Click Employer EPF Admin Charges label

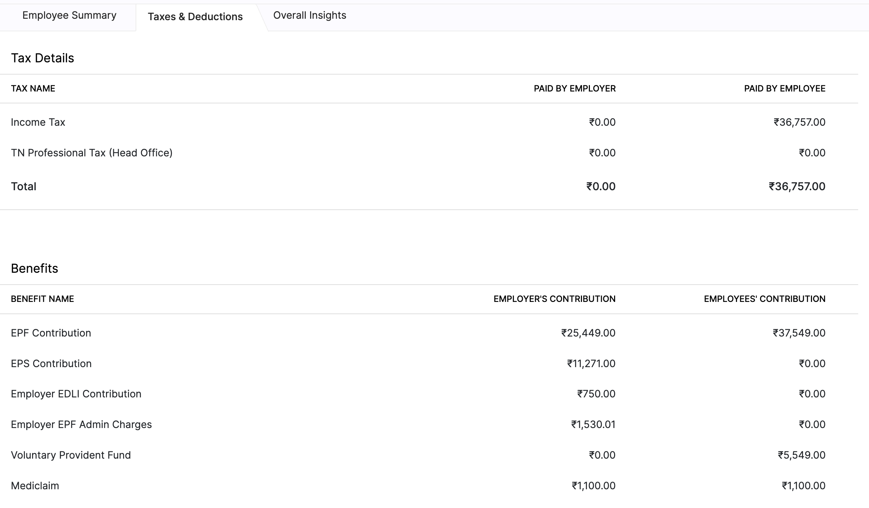pyautogui.click(x=81, y=424)
